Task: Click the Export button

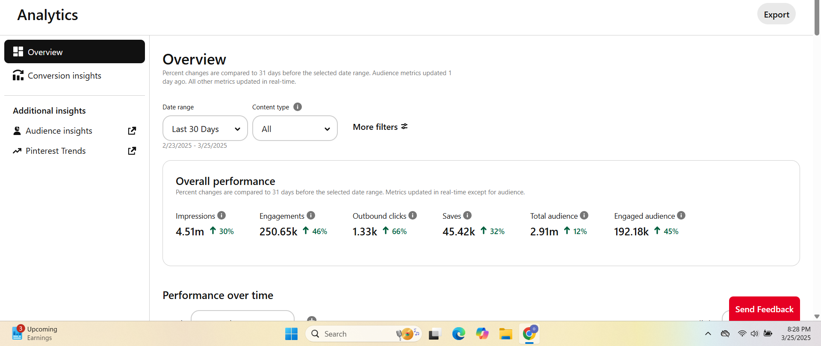Action: coord(777,14)
